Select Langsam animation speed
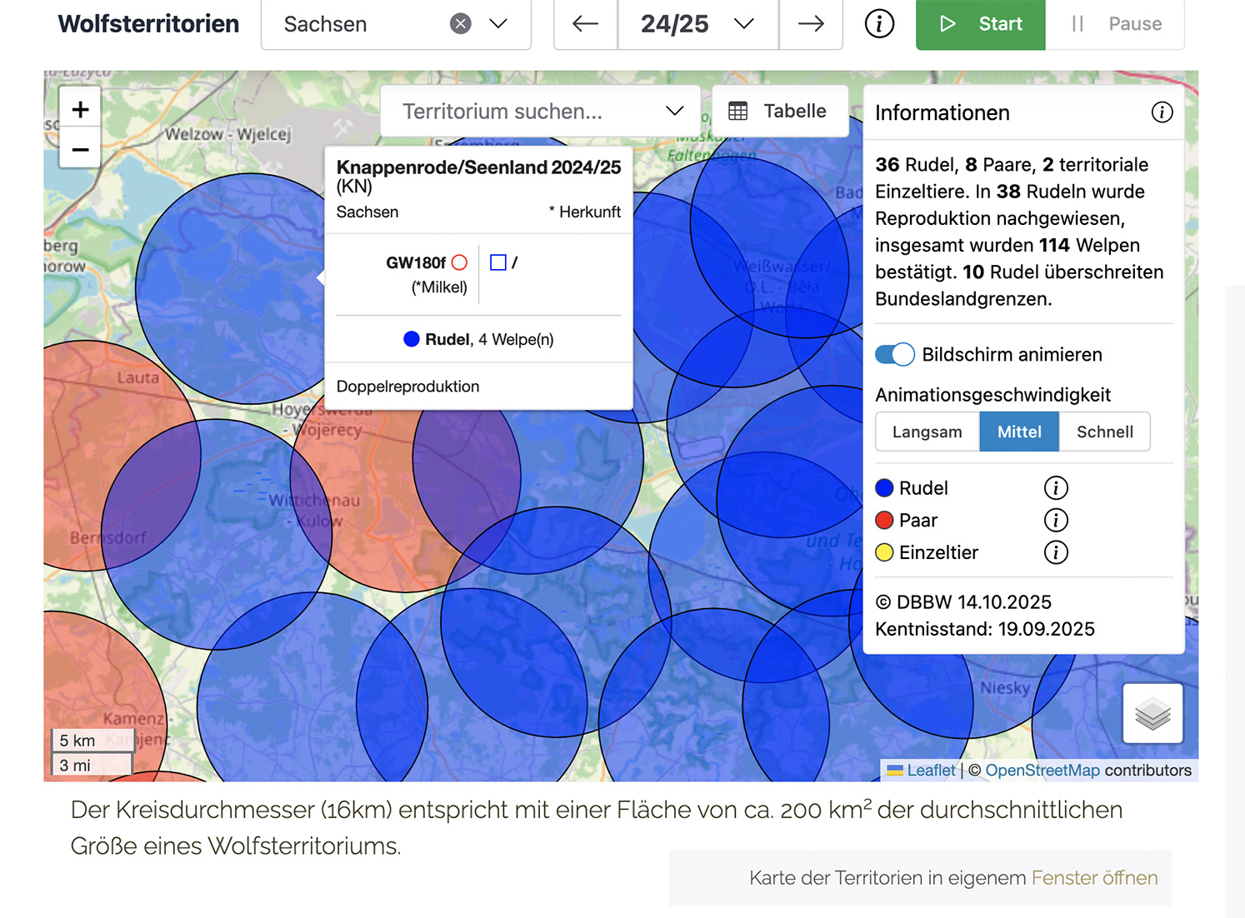Image resolution: width=1245 pixels, height=918 pixels. pyautogui.click(x=927, y=432)
